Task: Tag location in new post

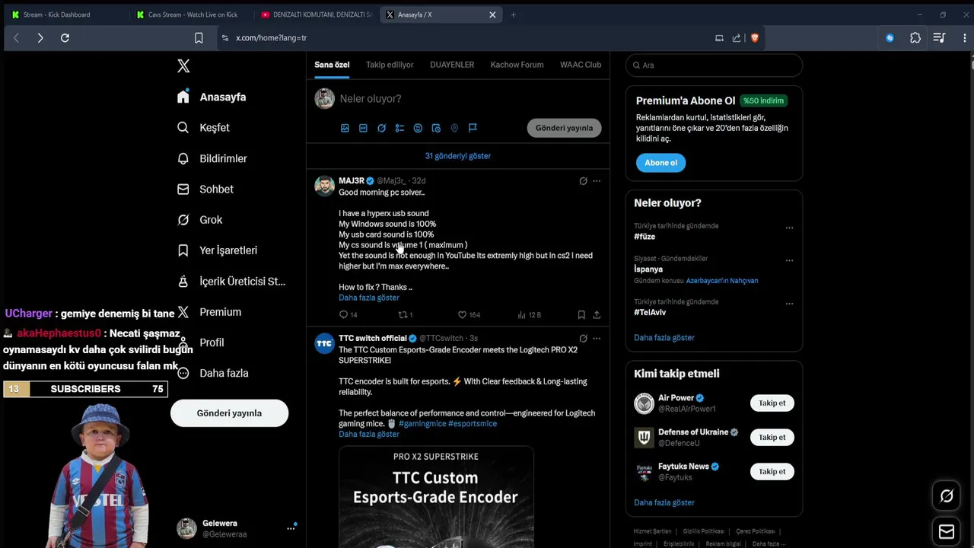Action: [x=454, y=128]
